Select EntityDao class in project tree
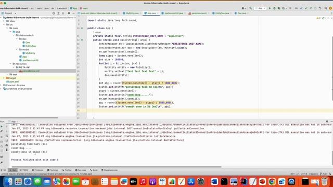 29,46
